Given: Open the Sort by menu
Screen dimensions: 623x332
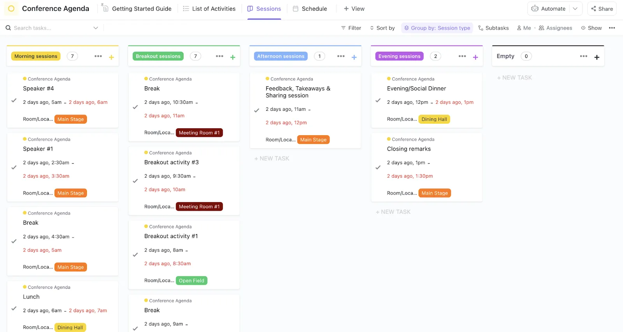Looking at the screenshot, I should [x=382, y=28].
